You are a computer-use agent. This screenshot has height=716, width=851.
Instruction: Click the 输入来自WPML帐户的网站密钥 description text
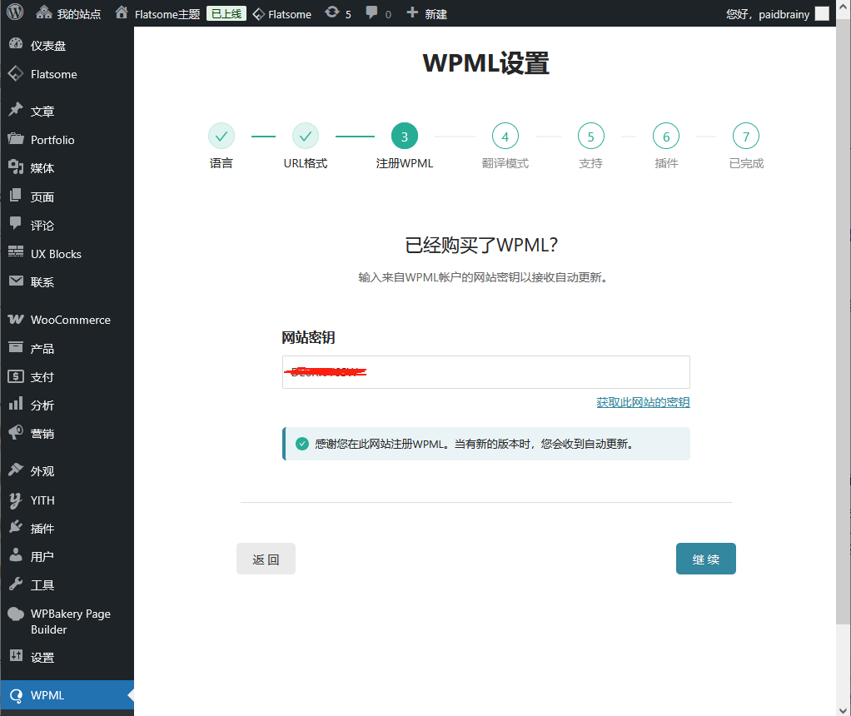(x=482, y=277)
